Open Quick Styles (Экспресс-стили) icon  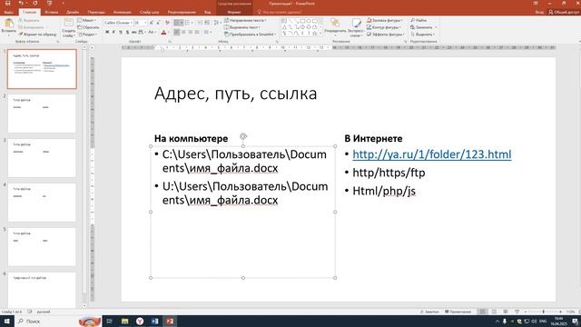click(x=356, y=24)
